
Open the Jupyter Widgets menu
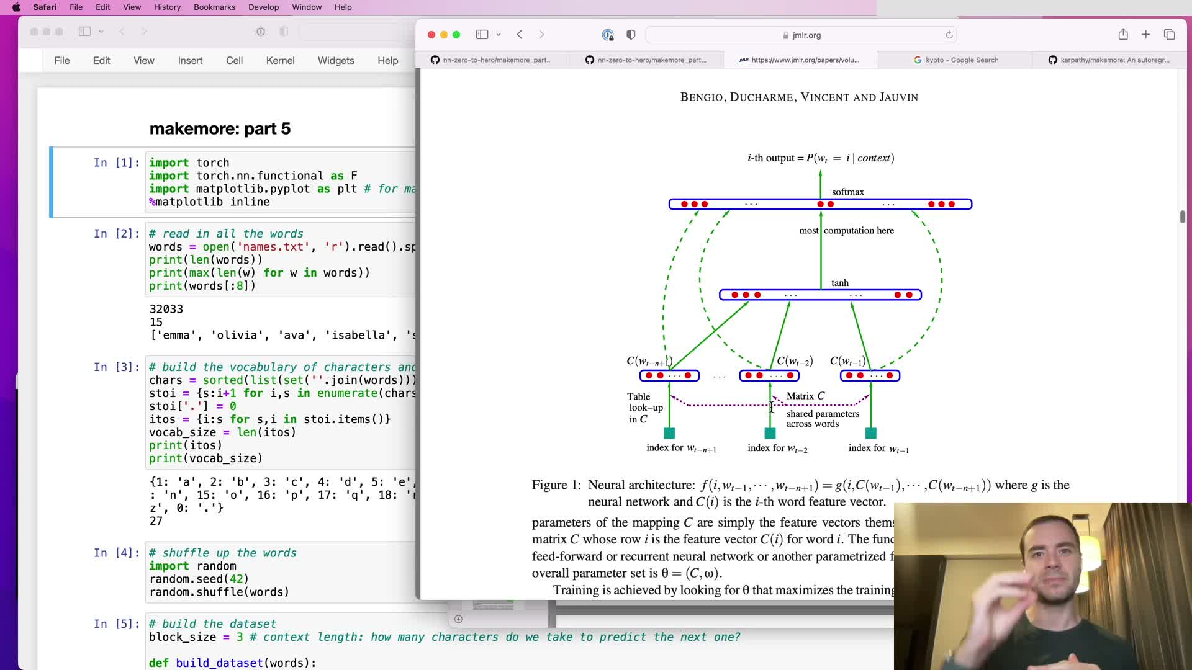click(x=336, y=60)
